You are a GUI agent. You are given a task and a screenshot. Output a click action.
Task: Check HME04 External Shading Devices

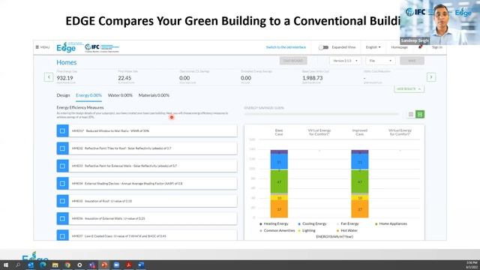[62, 183]
